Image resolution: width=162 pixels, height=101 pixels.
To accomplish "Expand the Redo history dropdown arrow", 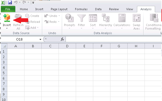I will [x=59, y=22].
